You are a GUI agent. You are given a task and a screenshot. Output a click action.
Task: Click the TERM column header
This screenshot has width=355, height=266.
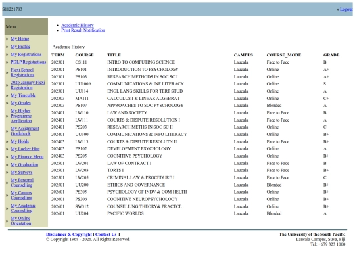click(58, 55)
